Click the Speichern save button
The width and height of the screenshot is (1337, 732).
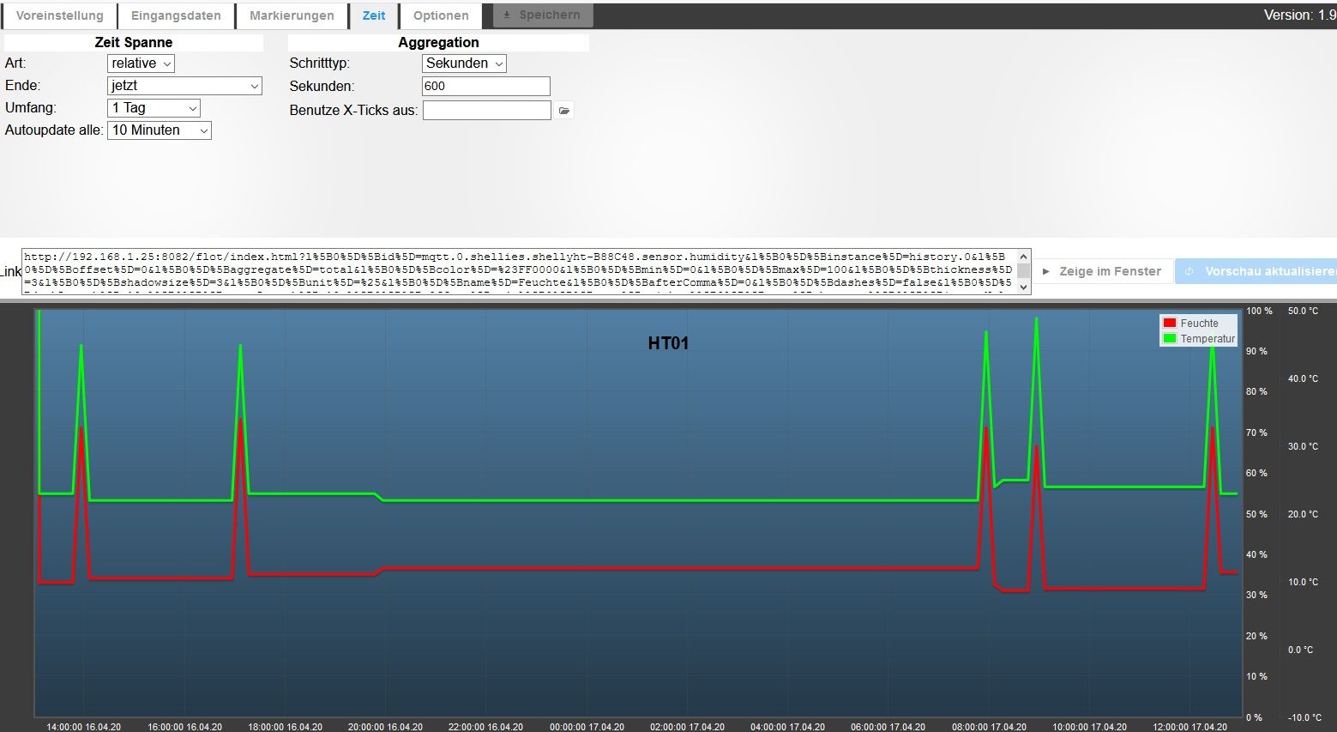543,15
